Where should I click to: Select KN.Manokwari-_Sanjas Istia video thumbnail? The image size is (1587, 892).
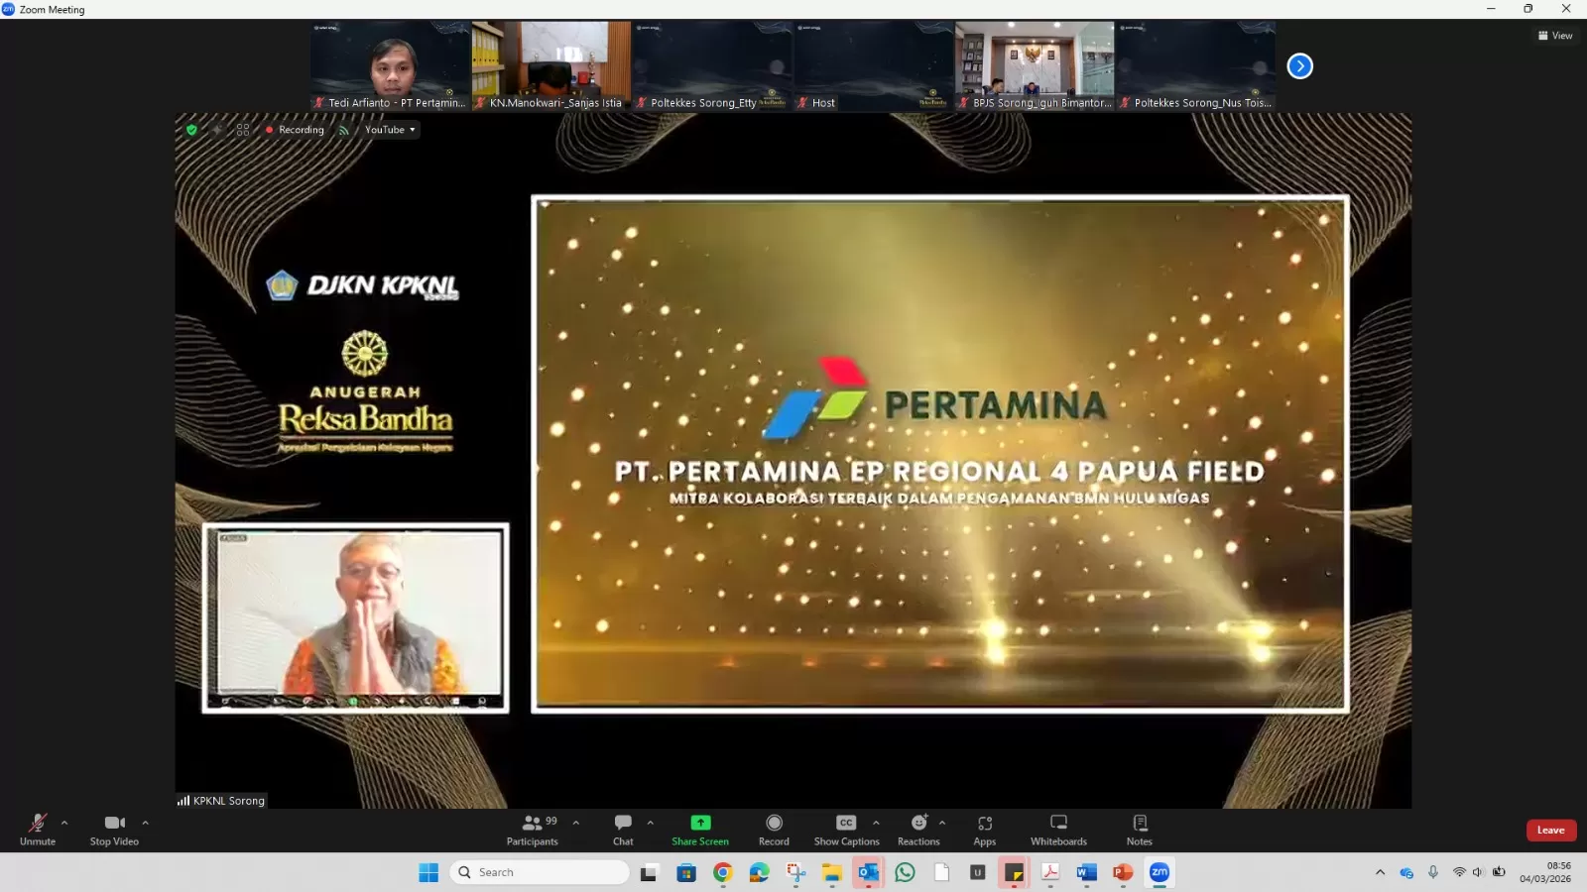pos(551,66)
